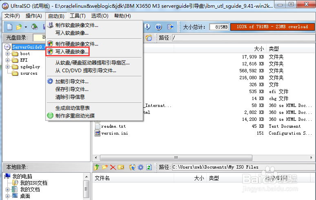The width and height of the screenshot is (316, 200).
Task: Open the 工具(T) menu
Action: (x=77, y=16)
